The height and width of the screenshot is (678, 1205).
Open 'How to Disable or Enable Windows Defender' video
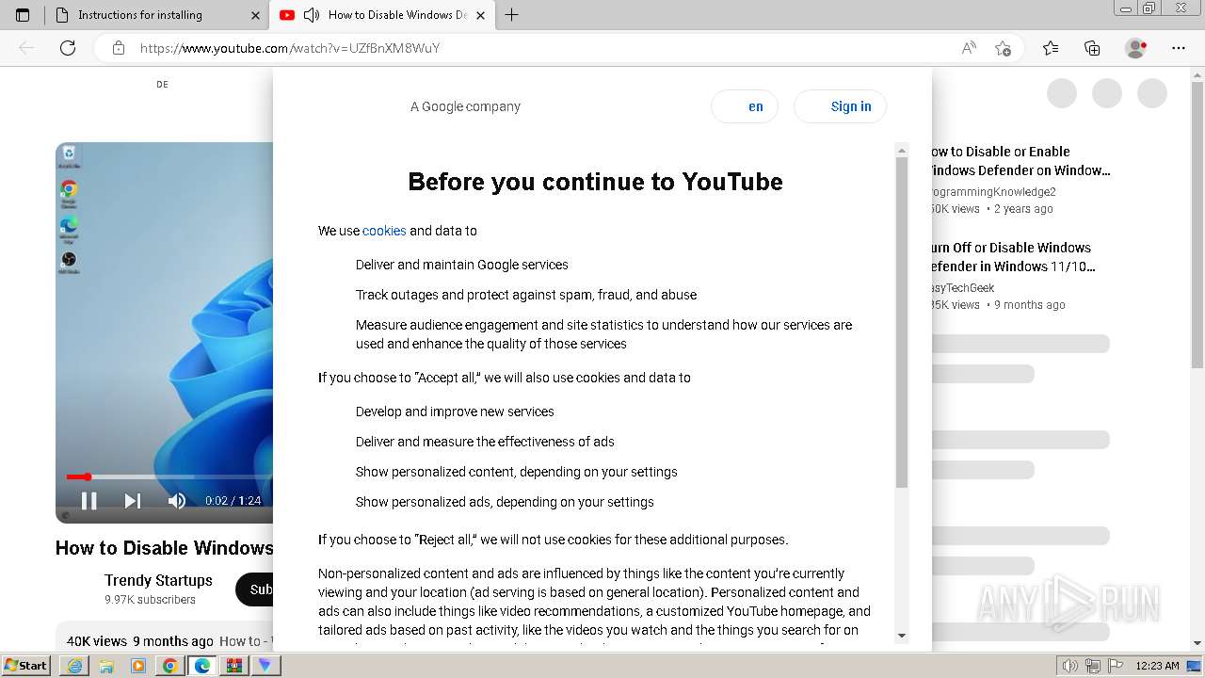click(1020, 161)
